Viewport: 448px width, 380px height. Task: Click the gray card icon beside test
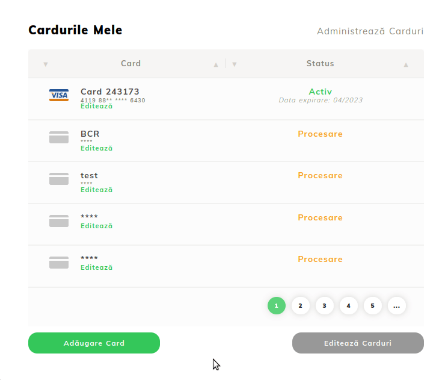(59, 179)
